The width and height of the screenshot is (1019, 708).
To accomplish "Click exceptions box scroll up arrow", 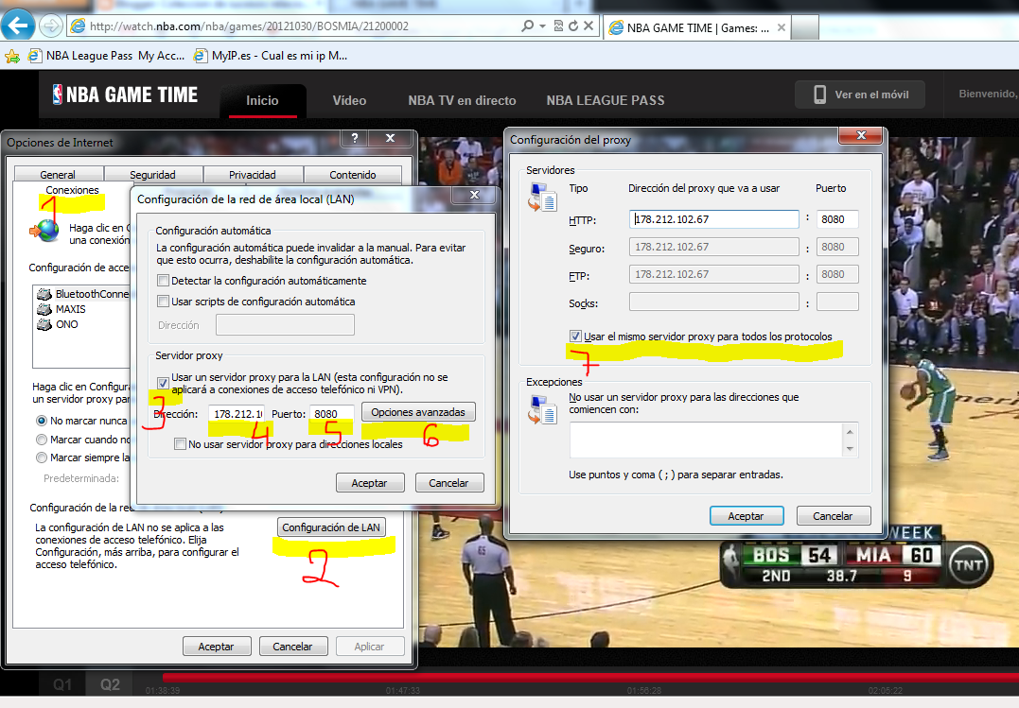I will click(x=850, y=432).
